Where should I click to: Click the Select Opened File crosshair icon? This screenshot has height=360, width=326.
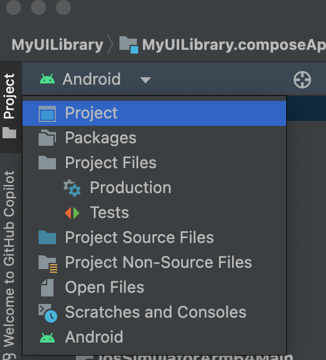pyautogui.click(x=302, y=80)
